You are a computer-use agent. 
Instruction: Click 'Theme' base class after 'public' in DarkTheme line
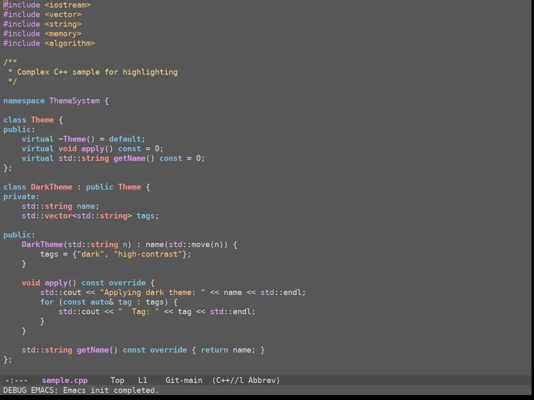pos(130,187)
